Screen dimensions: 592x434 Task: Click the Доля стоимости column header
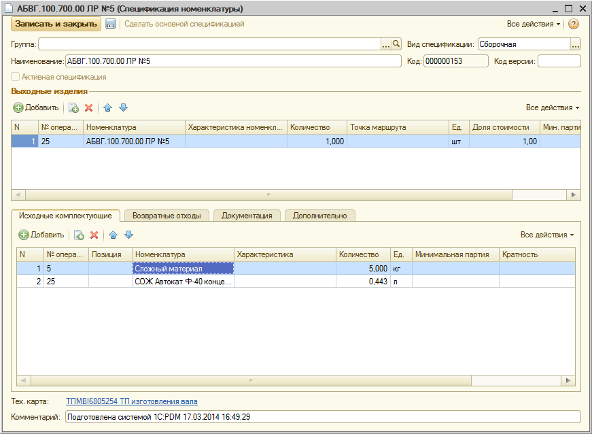click(504, 127)
